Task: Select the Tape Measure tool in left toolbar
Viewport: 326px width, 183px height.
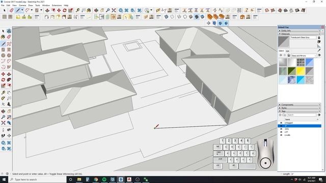Action: 3,93
